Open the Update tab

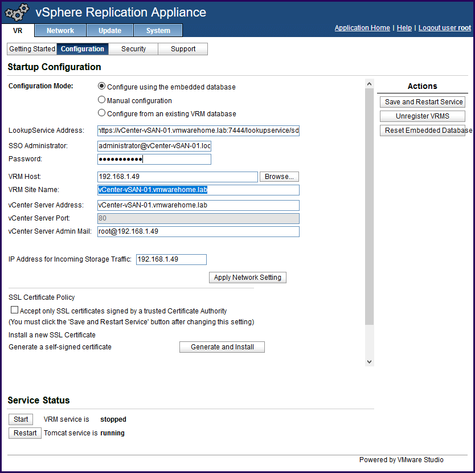pyautogui.click(x=110, y=31)
